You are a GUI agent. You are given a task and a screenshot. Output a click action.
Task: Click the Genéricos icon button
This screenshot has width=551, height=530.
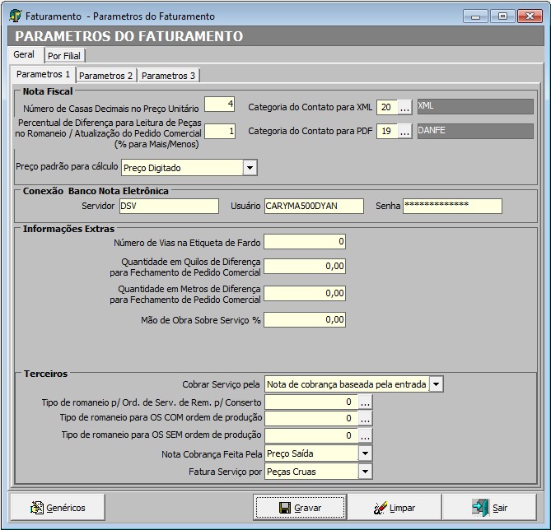tap(37, 508)
